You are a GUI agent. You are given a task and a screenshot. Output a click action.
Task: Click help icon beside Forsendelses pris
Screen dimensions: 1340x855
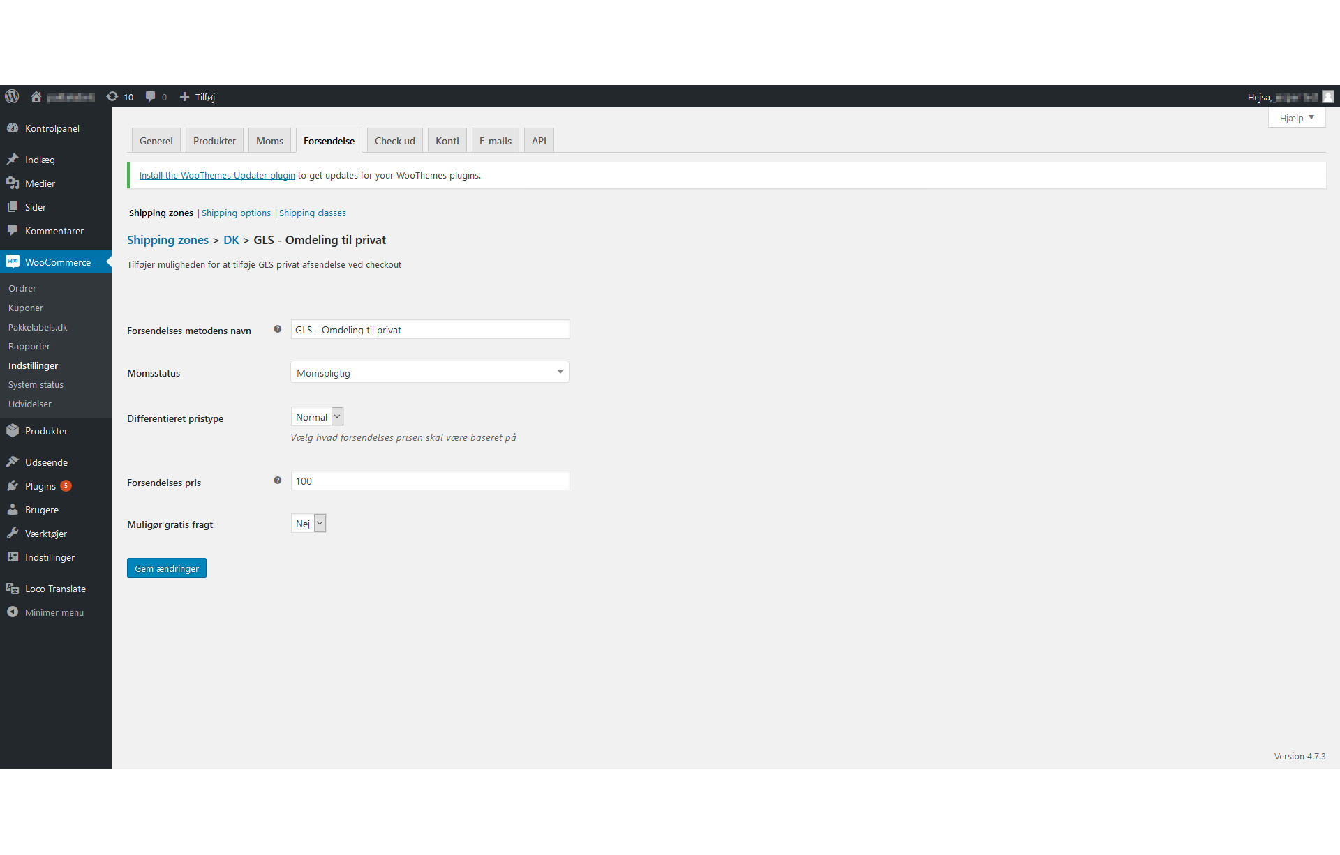point(278,481)
